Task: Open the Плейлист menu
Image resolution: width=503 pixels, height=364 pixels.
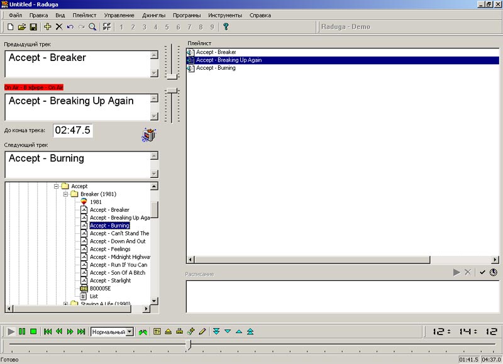Action: coord(84,15)
